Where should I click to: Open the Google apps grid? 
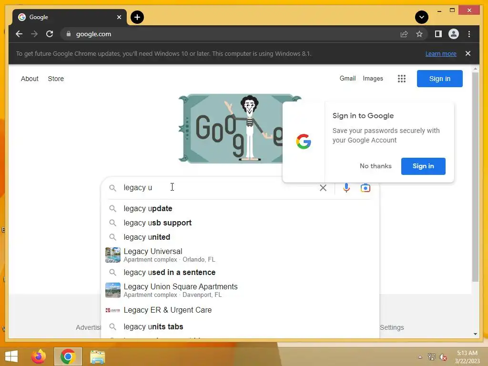401,79
